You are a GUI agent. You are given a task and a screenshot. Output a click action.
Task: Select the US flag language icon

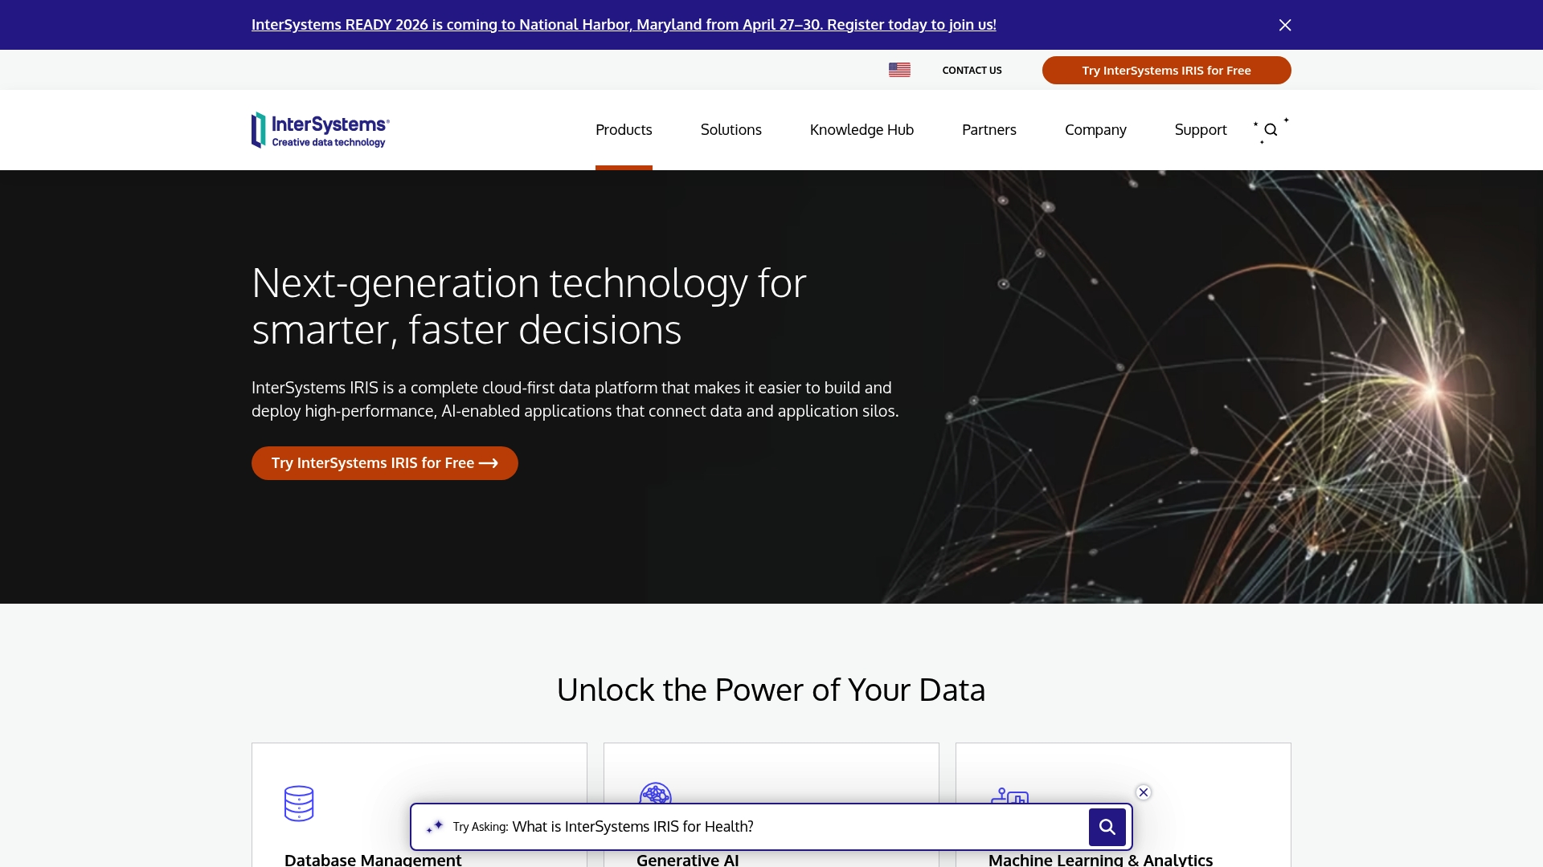pyautogui.click(x=899, y=70)
